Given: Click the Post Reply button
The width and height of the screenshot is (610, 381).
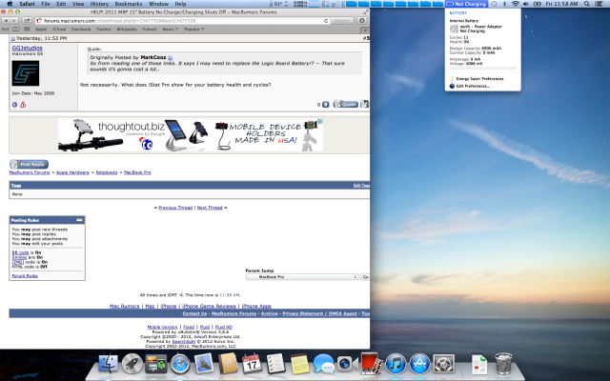Looking at the screenshot, I should [x=30, y=164].
